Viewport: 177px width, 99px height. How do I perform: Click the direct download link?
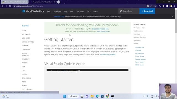point(100,29)
